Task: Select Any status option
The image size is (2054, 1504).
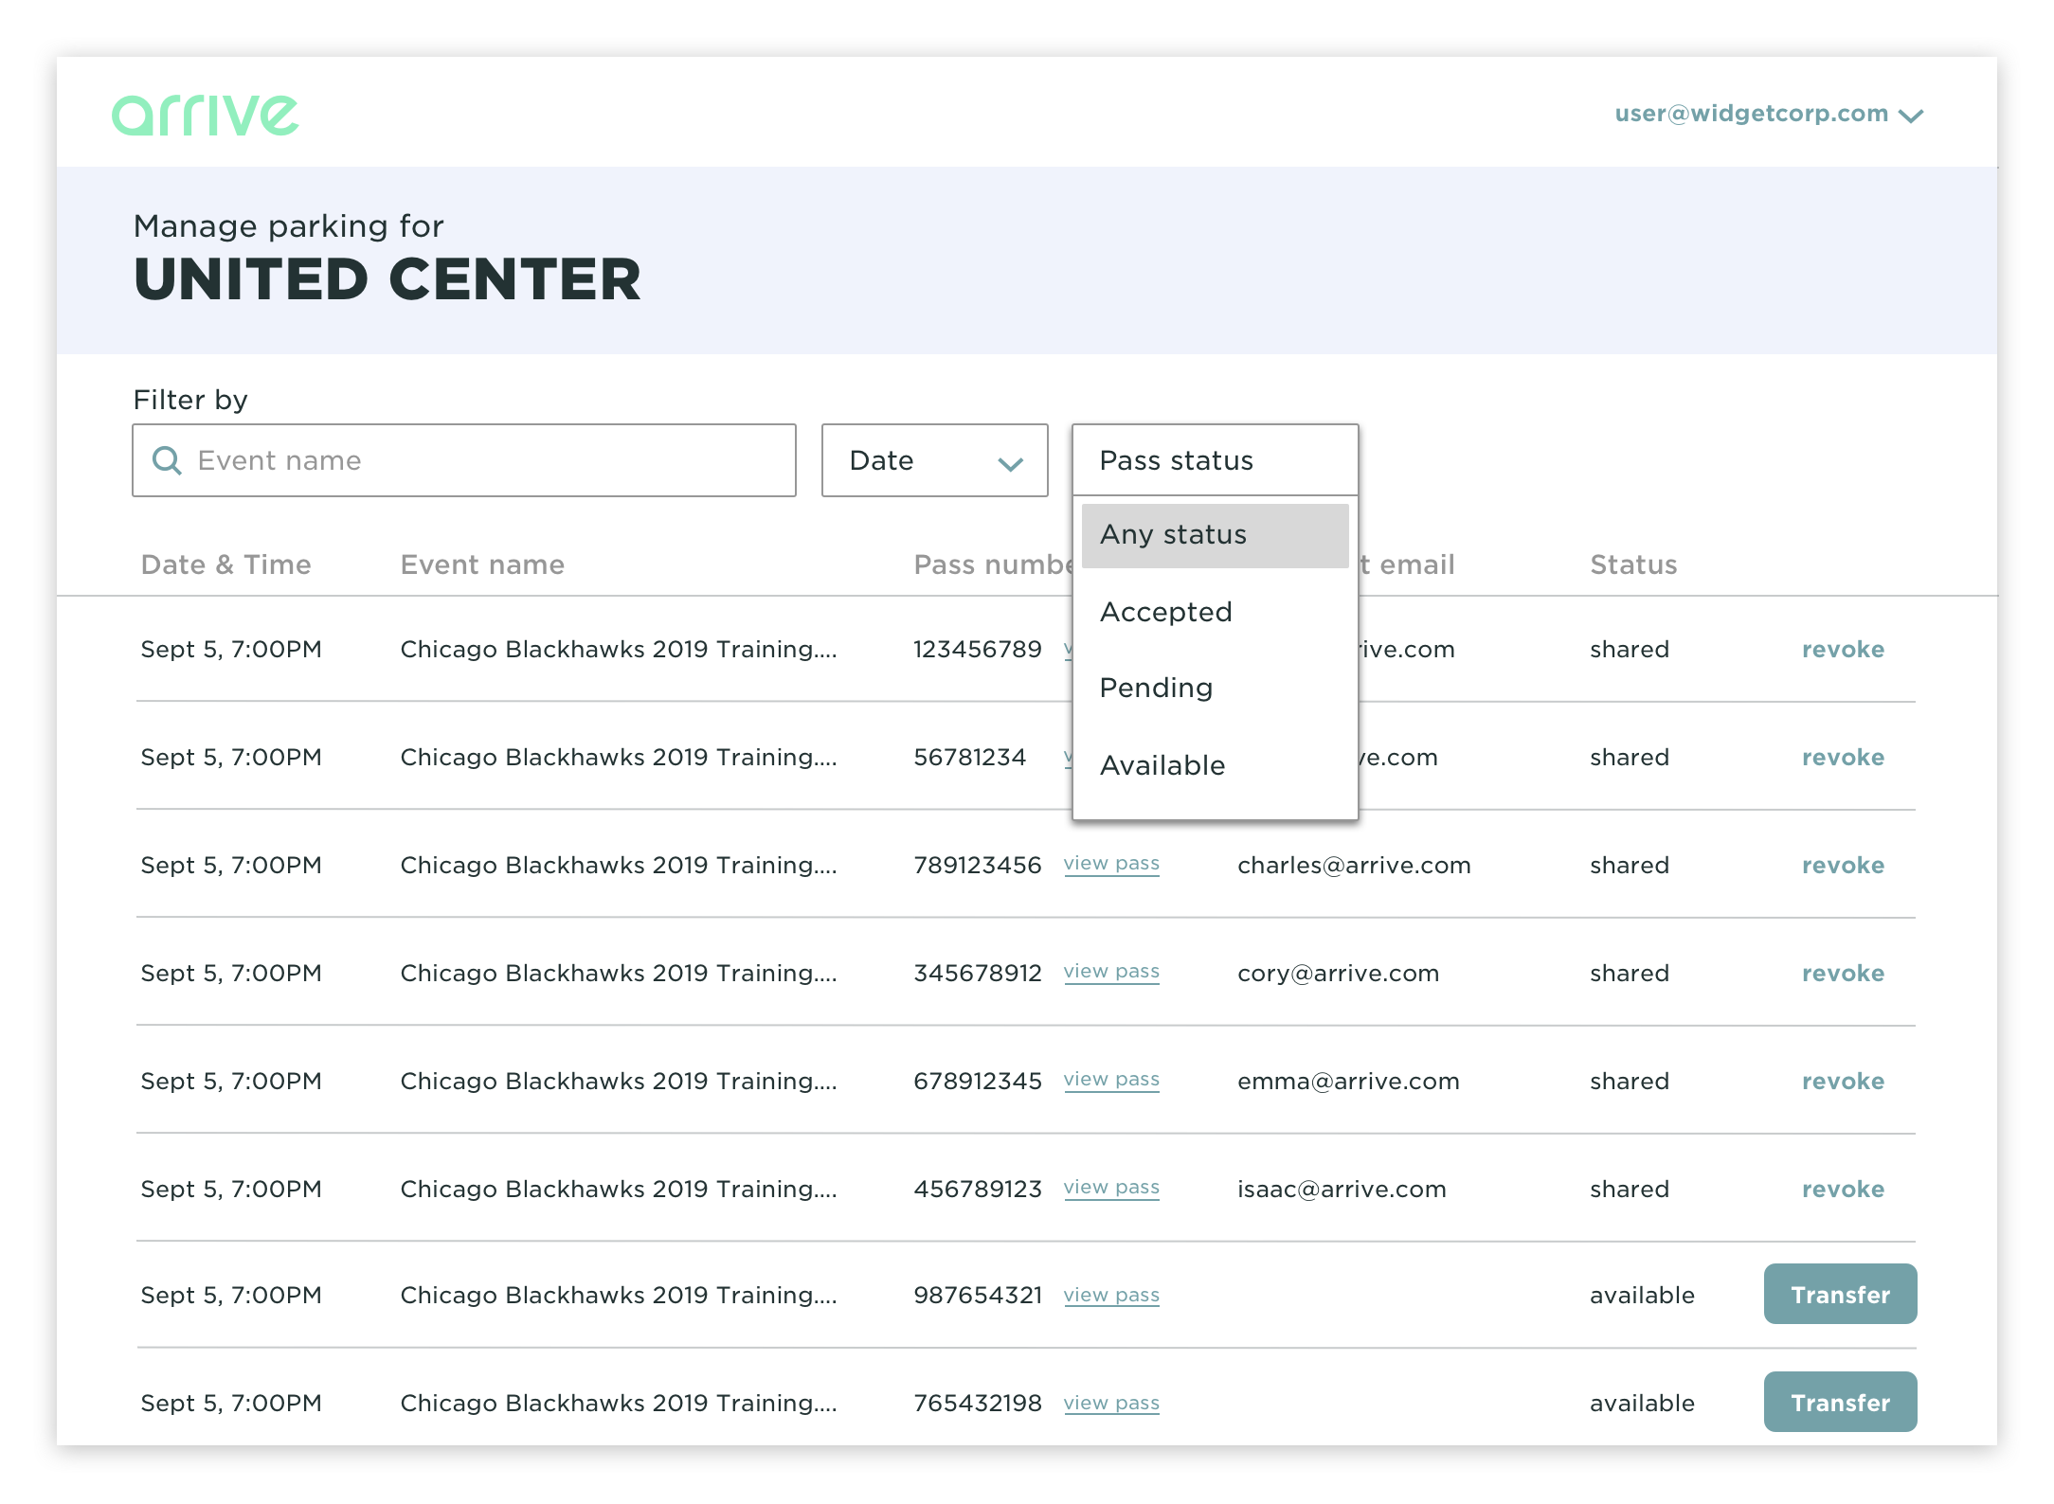Action: (x=1215, y=535)
